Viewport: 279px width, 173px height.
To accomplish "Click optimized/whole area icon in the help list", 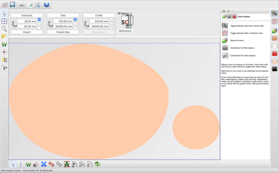I will (225, 26).
